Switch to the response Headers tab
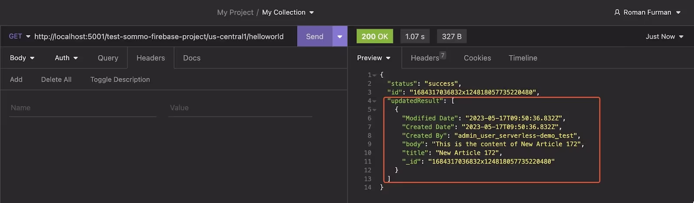 [425, 58]
